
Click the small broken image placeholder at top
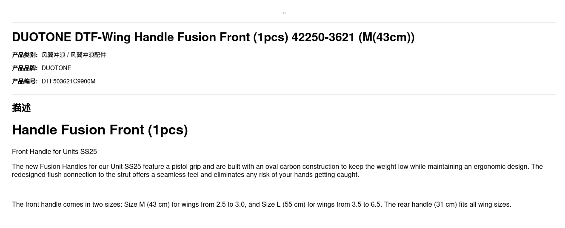point(284,13)
